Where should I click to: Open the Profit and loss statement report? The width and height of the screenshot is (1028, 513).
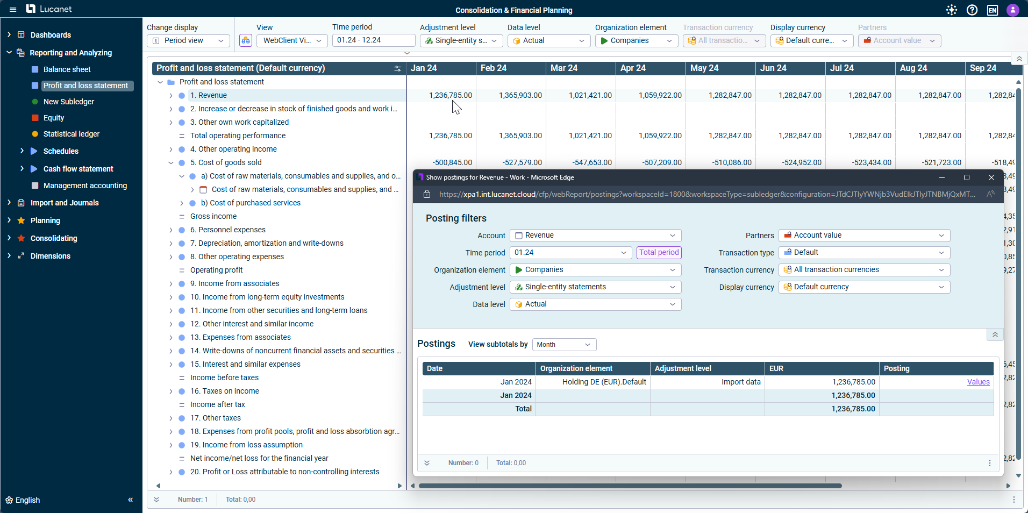(85, 85)
